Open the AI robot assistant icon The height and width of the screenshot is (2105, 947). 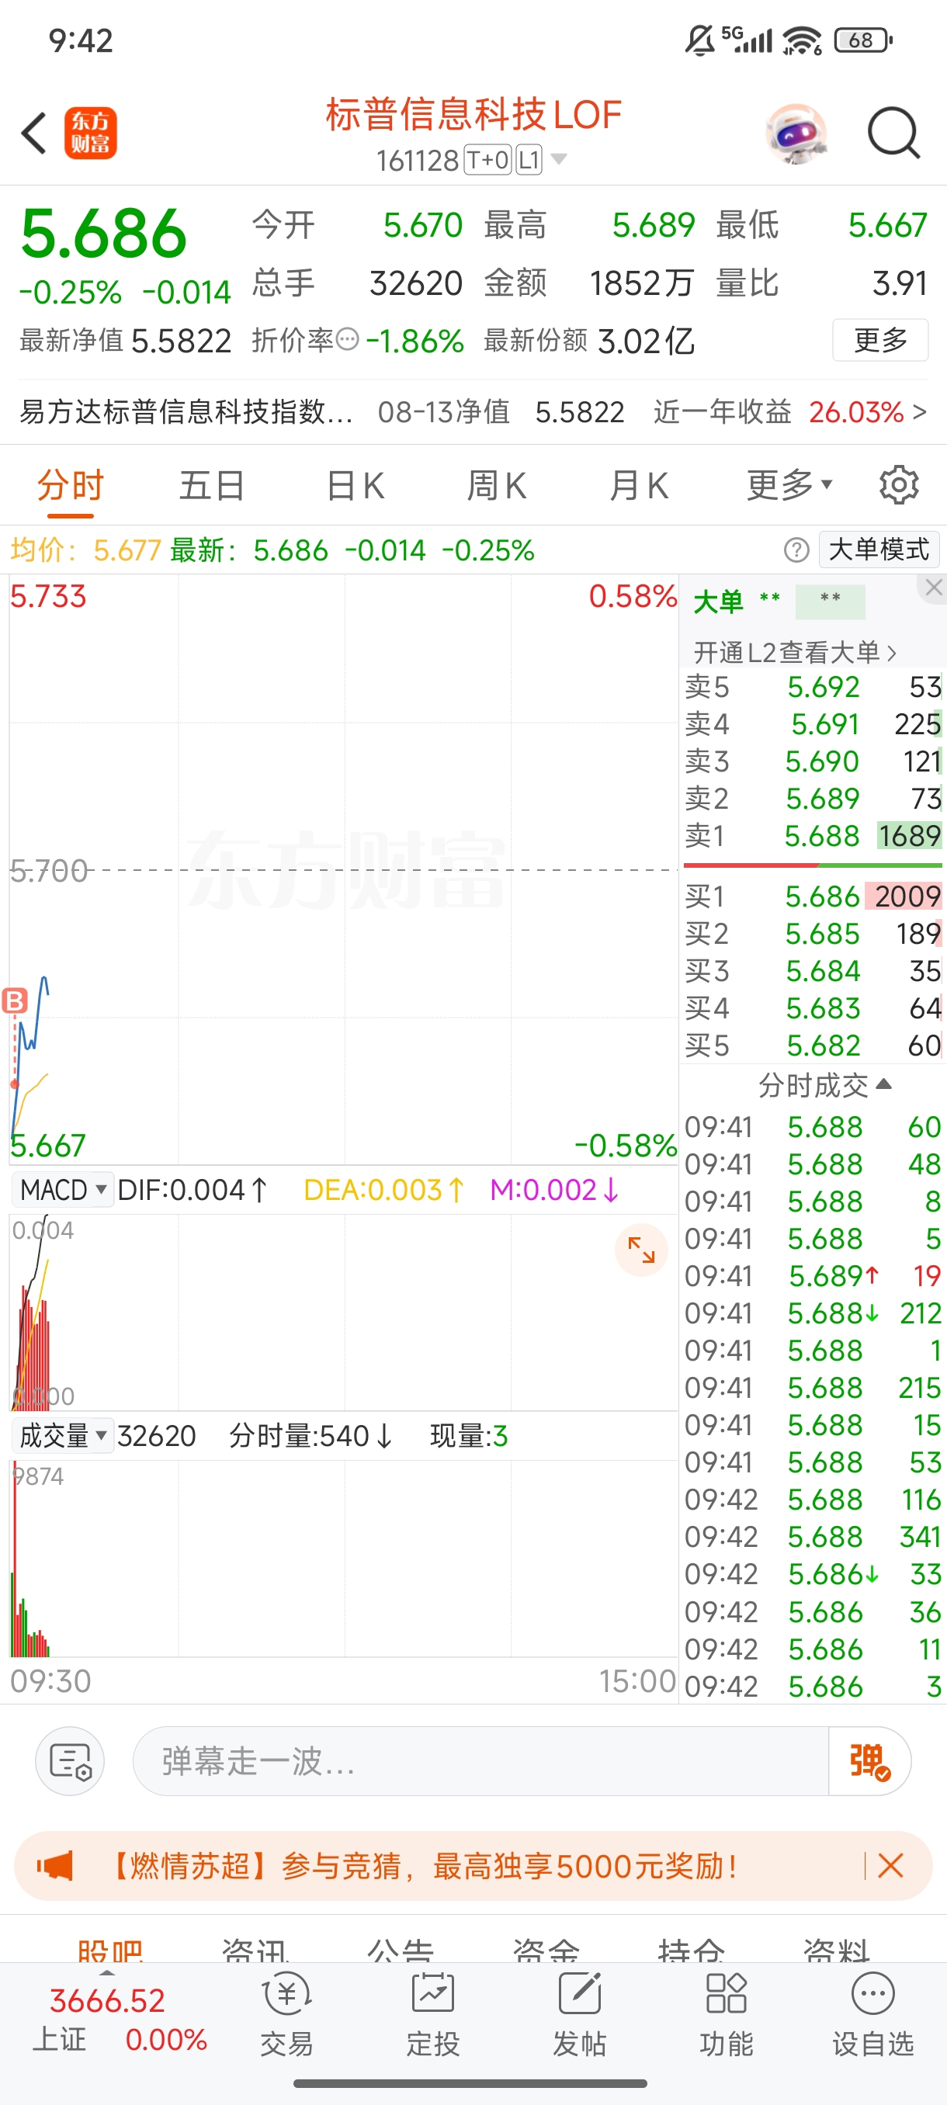pos(796,134)
